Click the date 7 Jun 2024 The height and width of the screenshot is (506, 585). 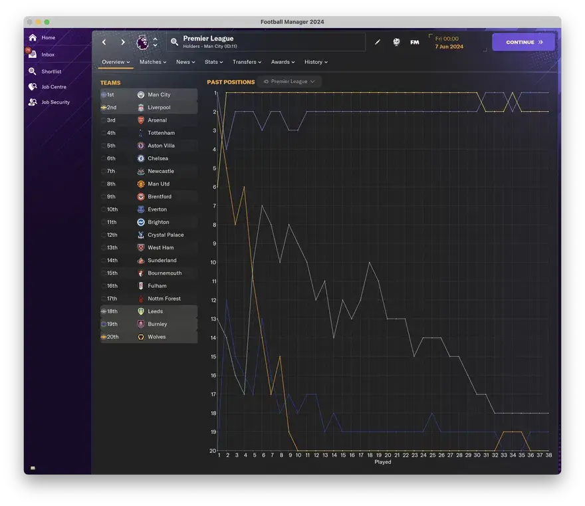[x=449, y=47]
